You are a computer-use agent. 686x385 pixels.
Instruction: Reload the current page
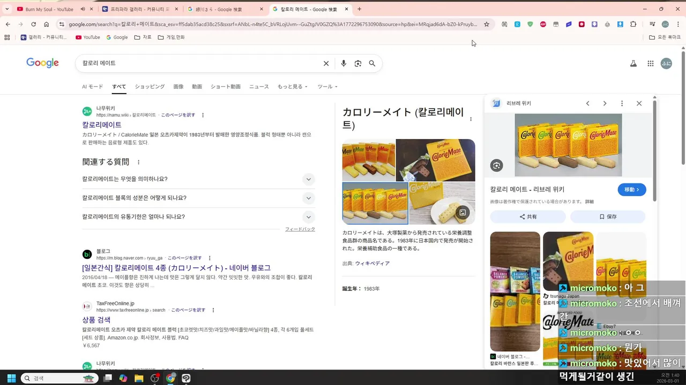(33, 24)
